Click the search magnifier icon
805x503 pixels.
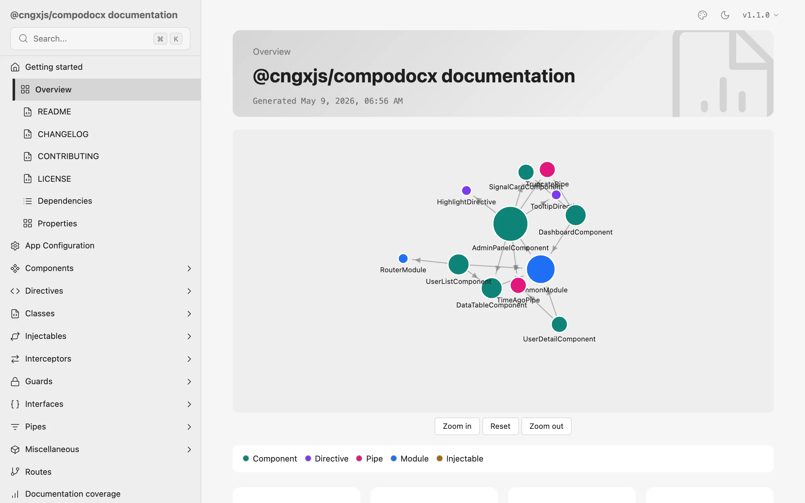point(23,39)
